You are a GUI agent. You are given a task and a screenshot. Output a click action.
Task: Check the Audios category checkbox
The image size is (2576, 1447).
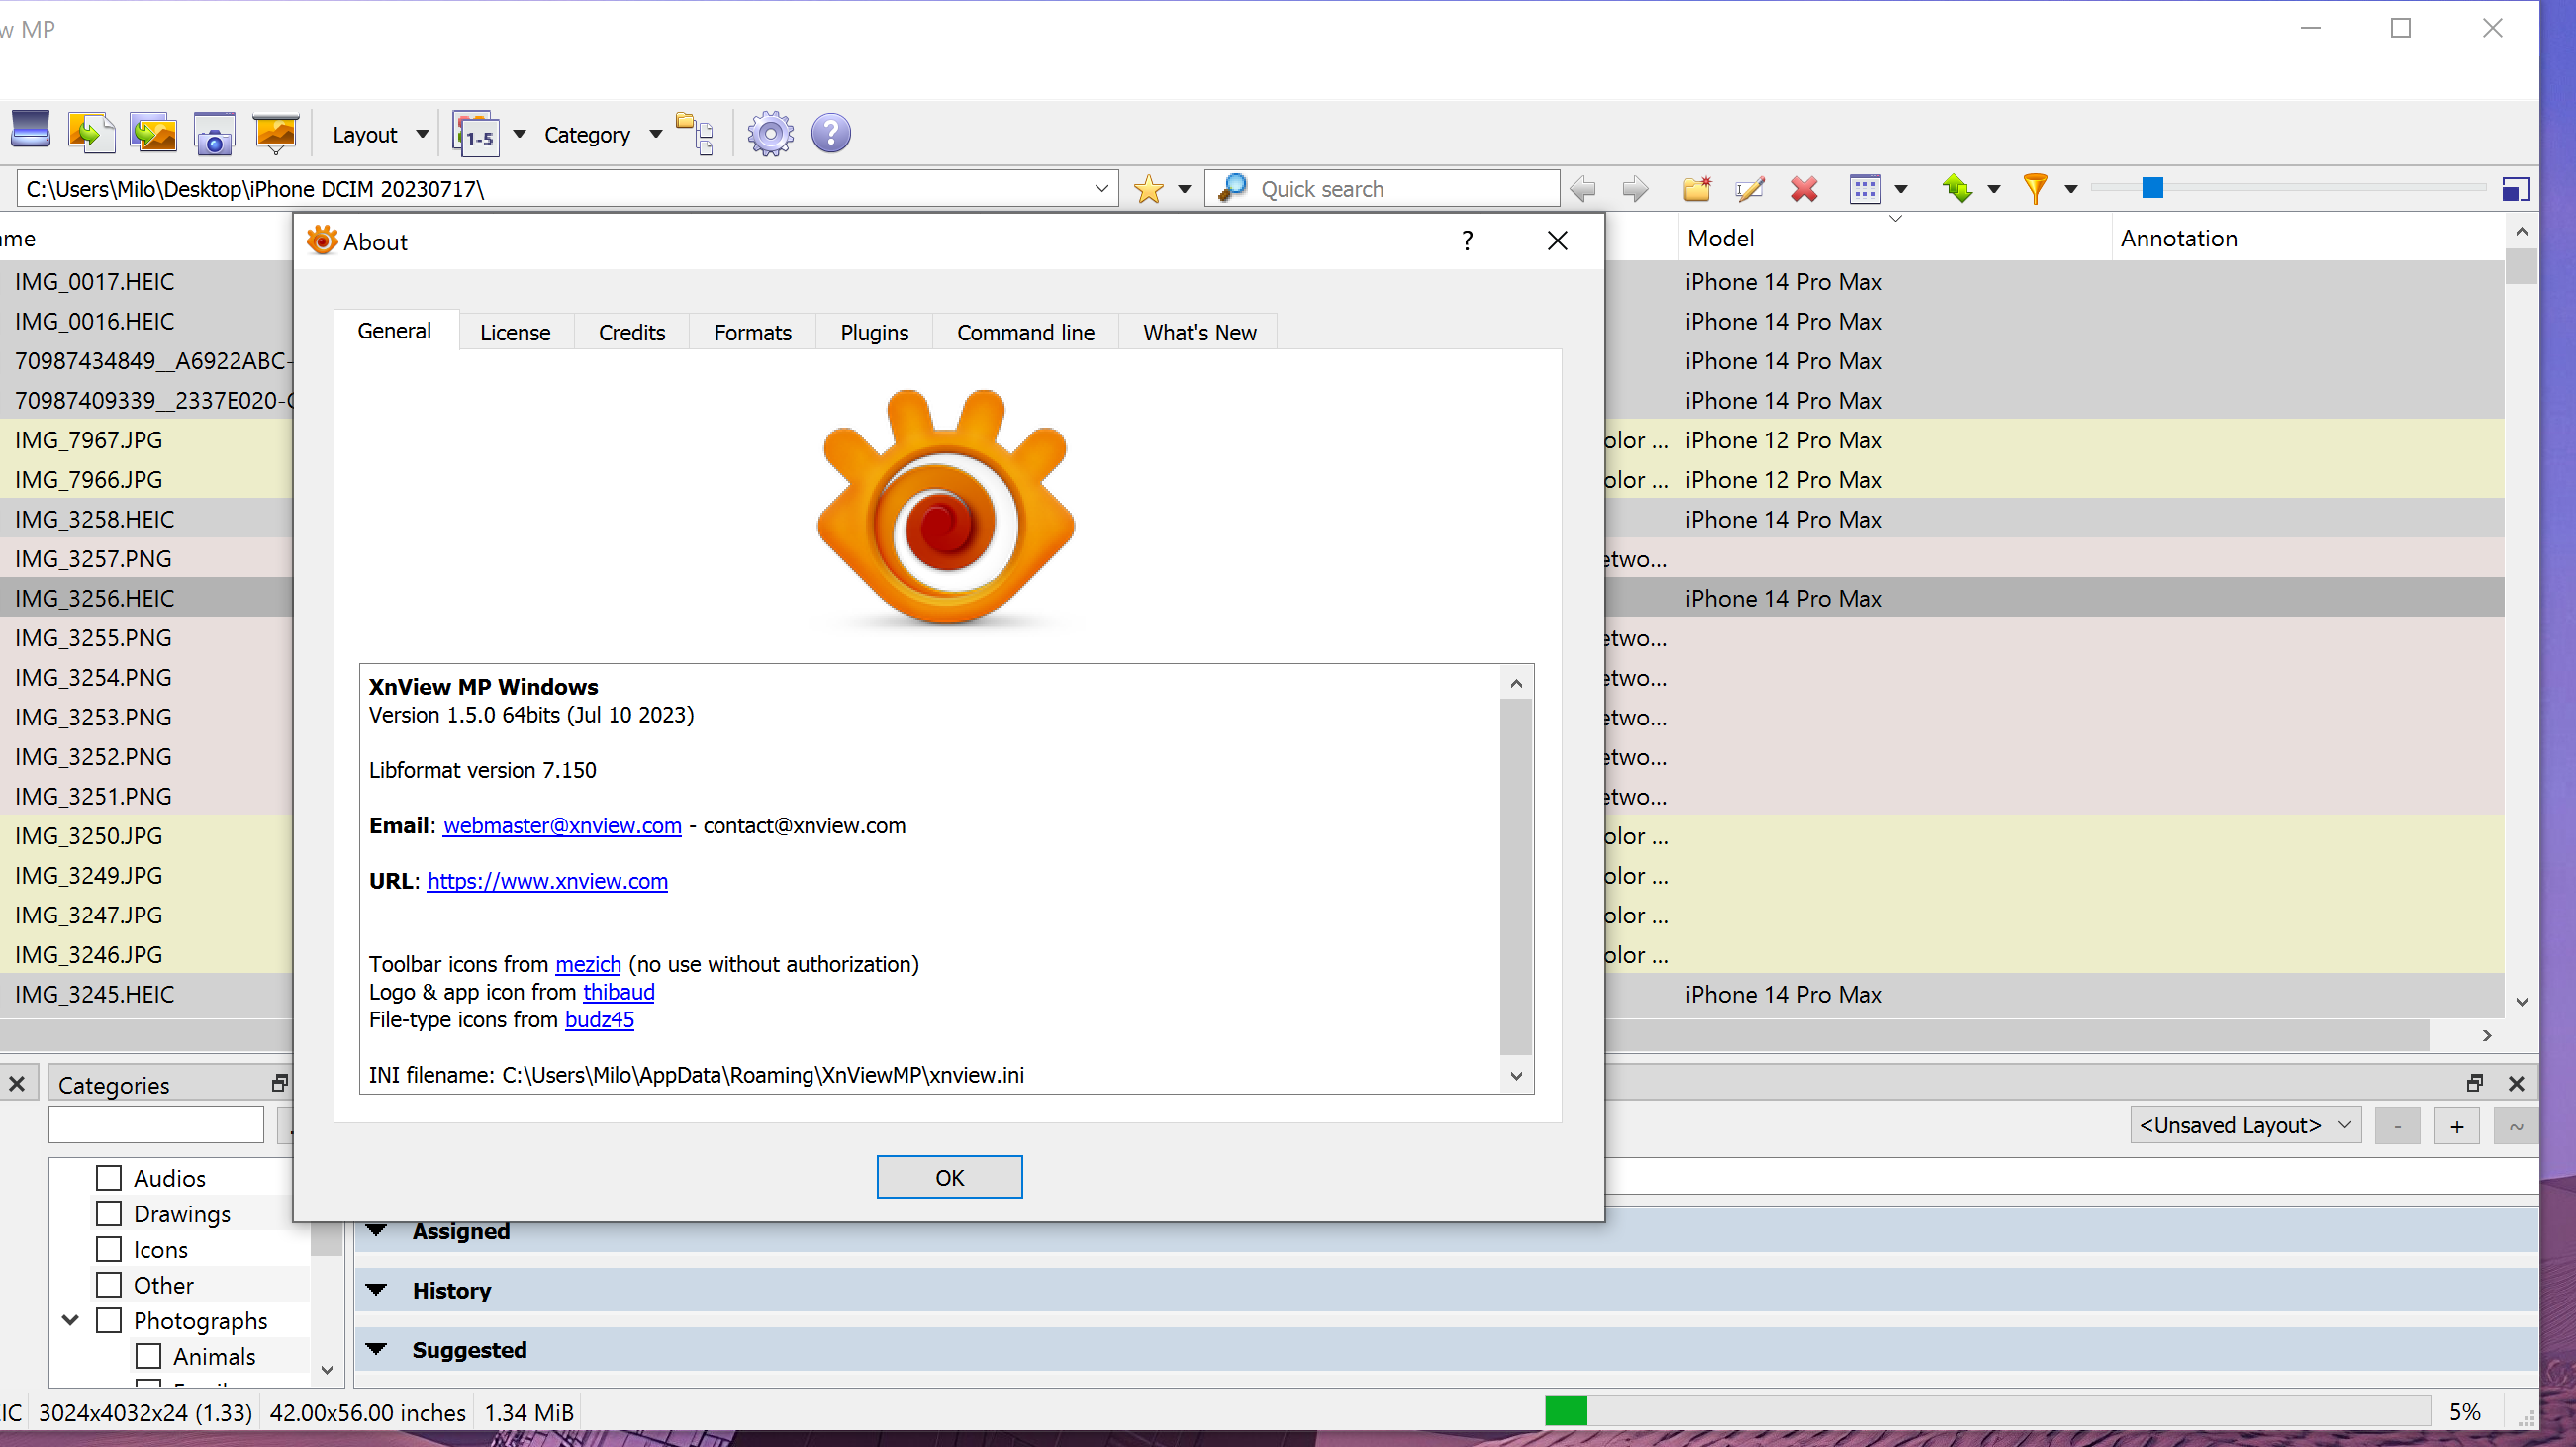click(x=109, y=1178)
